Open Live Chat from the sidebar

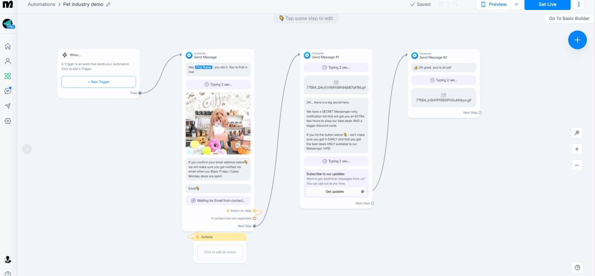click(7, 91)
